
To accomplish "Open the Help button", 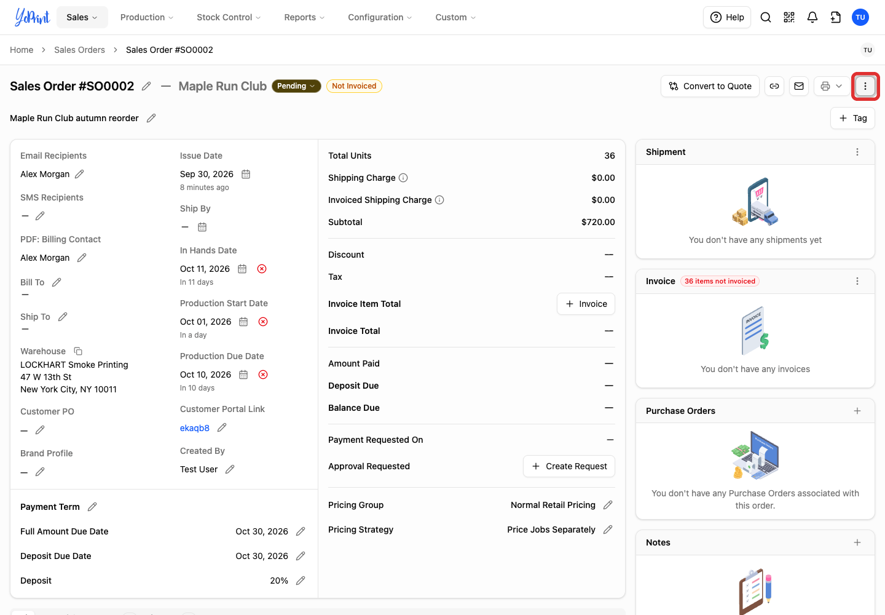I will 727,17.
